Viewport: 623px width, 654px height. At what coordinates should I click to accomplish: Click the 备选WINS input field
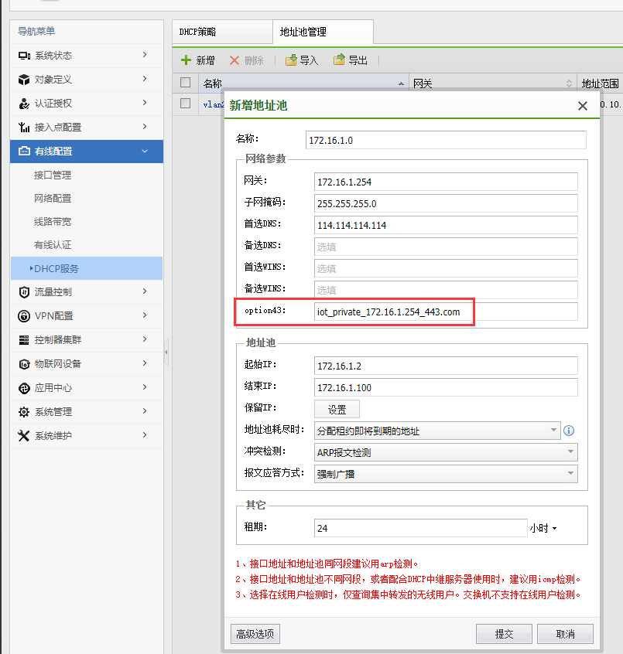coord(446,290)
